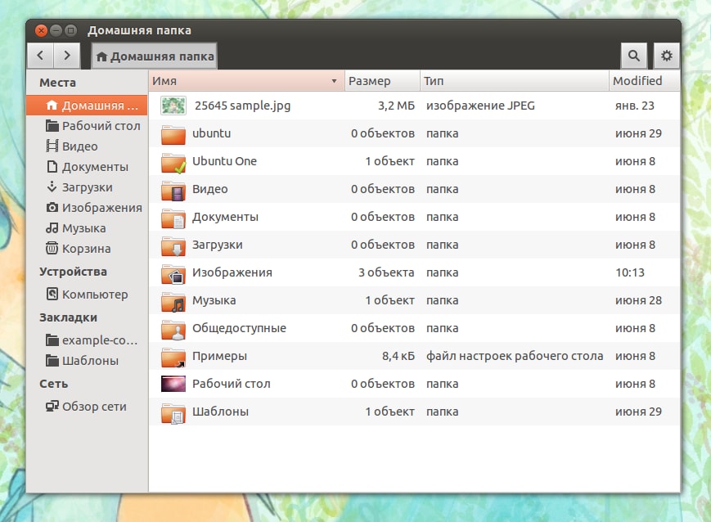Close the Домашняя папка window
This screenshot has height=522, width=711.
click(41, 30)
